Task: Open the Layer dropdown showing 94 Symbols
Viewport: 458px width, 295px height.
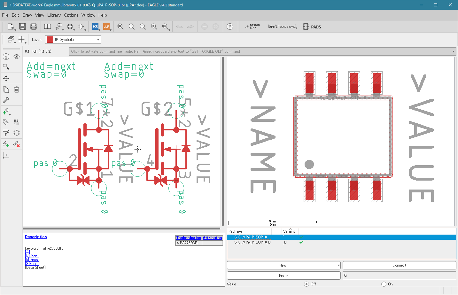Action: click(73, 40)
